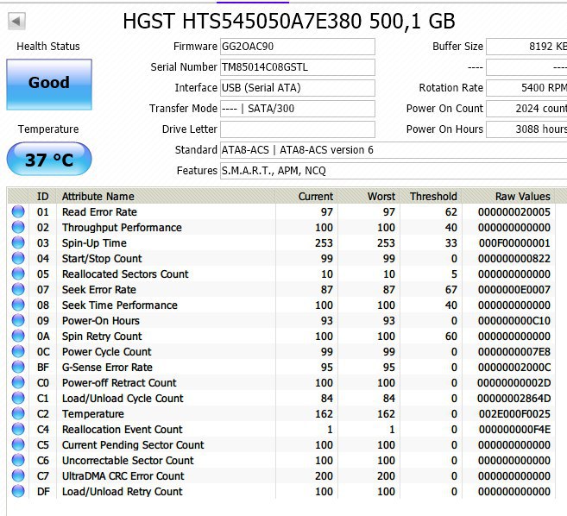Click the empty Drive Letter field
This screenshot has width=567, height=516.
coord(297,129)
